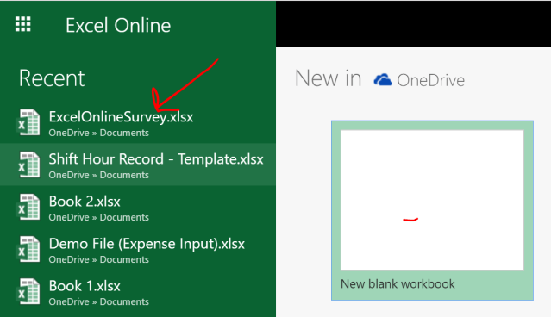This screenshot has height=317, width=551.
Task: Click the Excel Online title
Action: pyautogui.click(x=118, y=26)
